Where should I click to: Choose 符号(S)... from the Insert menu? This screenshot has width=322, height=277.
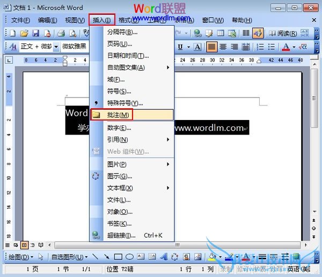pos(132,91)
